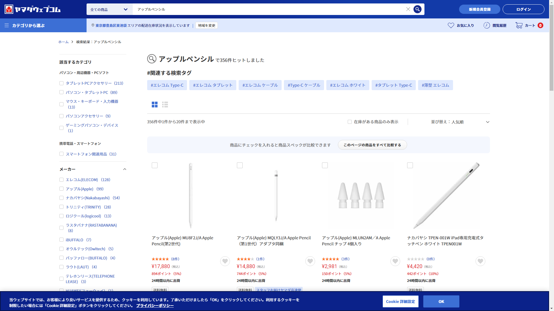Open browsing history clock icon
Screen dimensions: 554x311
(486, 25)
